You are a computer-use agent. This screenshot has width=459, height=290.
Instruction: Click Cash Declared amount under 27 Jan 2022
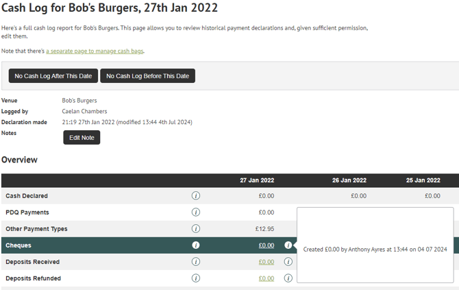(266, 196)
